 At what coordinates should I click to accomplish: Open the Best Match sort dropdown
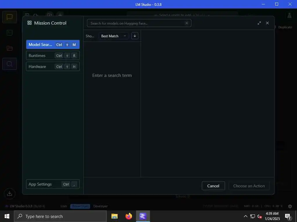(x=113, y=36)
